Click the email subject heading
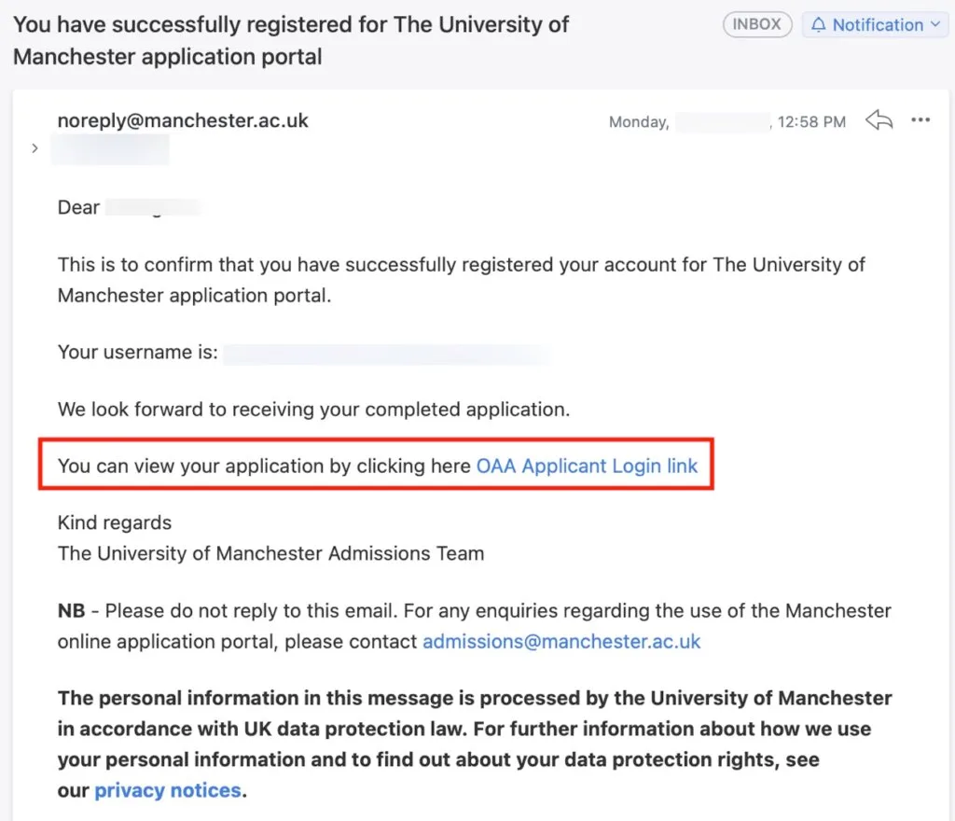955x821 pixels. [291, 40]
